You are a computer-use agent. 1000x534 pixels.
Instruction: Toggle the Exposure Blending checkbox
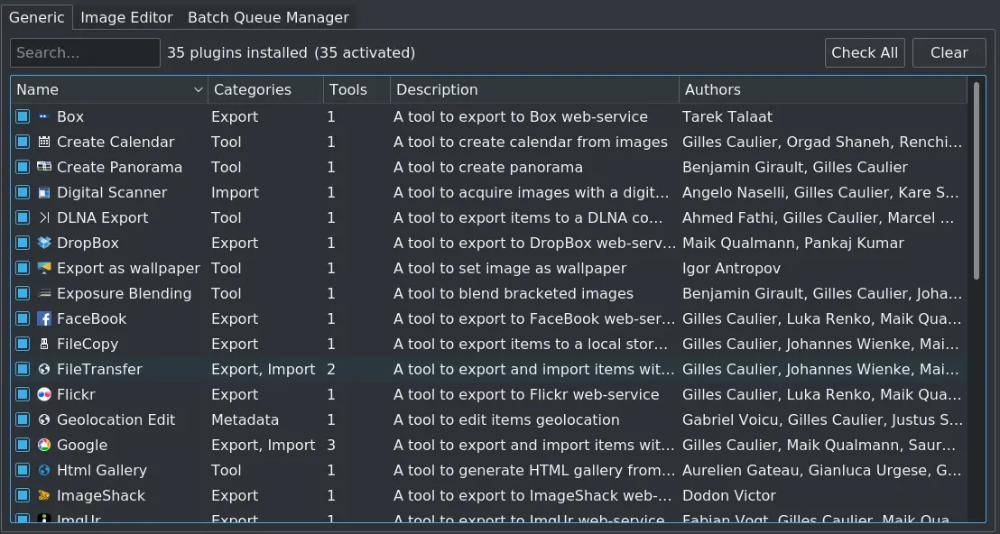tap(23, 293)
